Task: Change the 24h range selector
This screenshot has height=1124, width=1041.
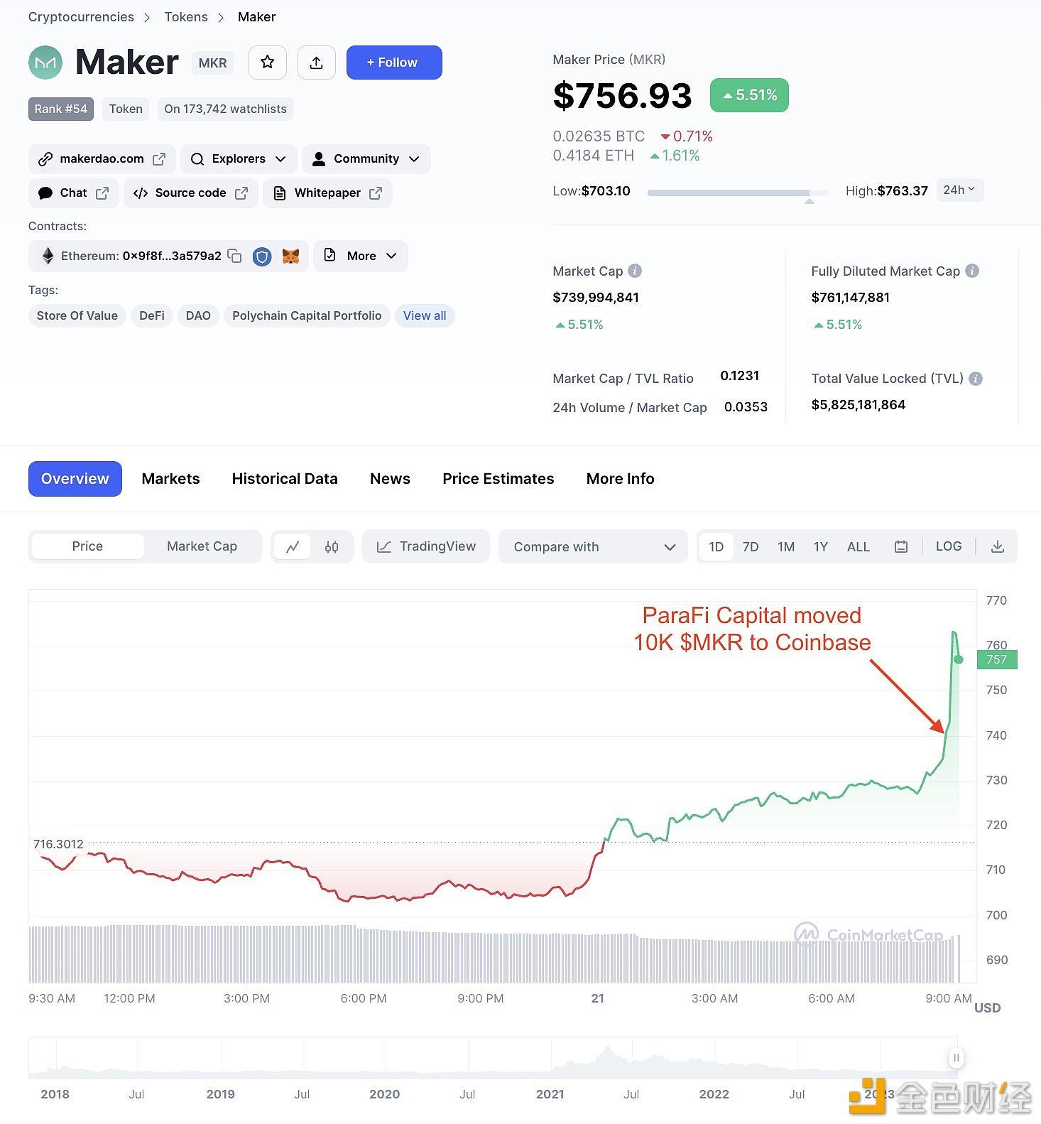Action: (959, 190)
